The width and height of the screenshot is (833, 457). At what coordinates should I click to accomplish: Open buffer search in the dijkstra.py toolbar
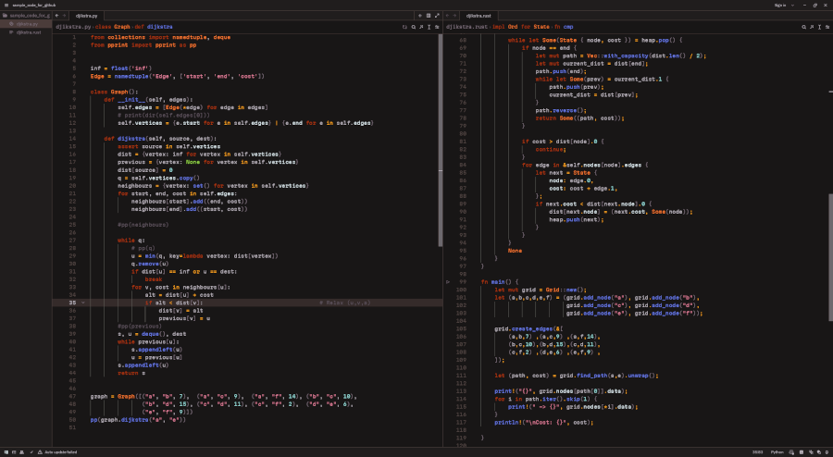pos(414,27)
